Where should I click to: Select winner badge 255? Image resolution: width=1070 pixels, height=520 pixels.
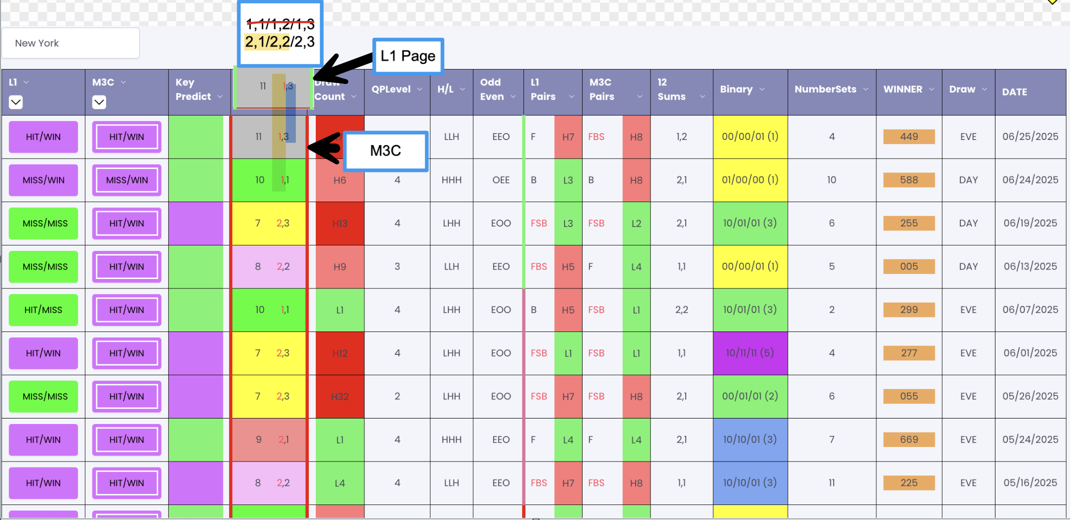coord(909,223)
